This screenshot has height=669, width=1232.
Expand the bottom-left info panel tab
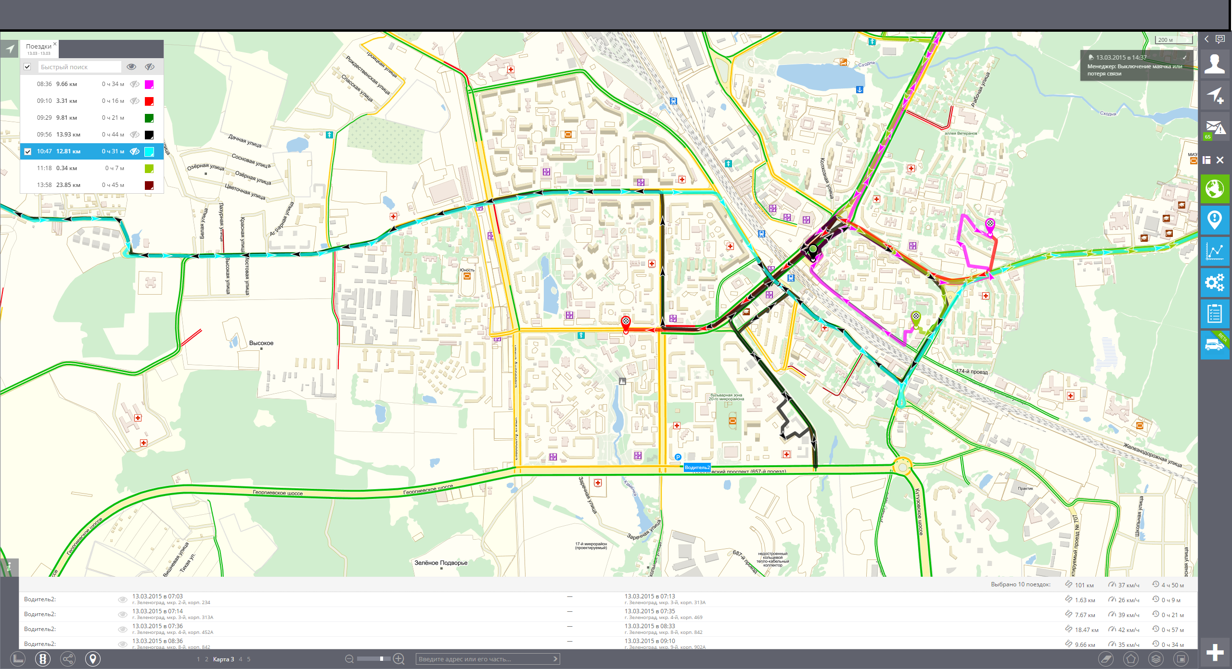pos(9,567)
